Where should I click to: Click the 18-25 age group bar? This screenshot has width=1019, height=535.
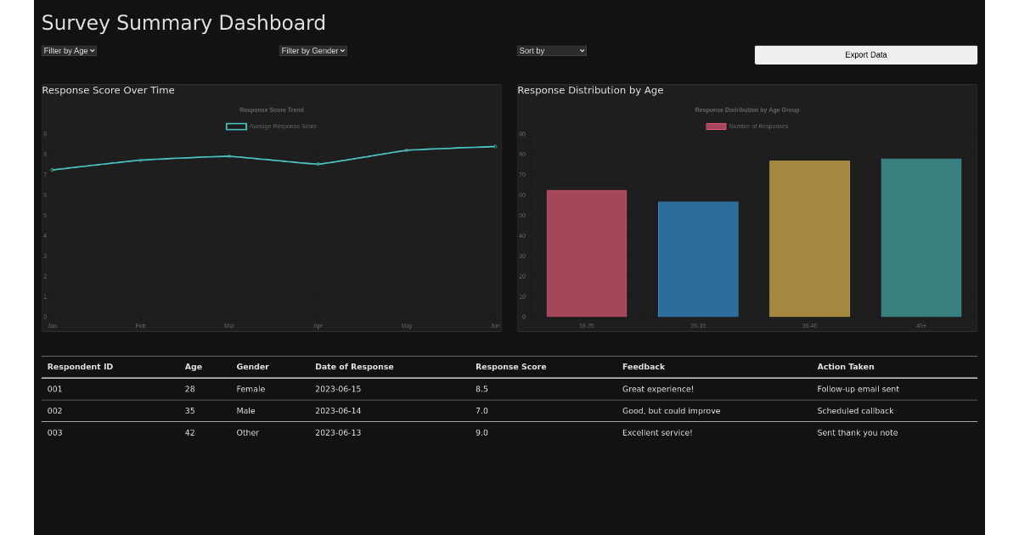587,253
